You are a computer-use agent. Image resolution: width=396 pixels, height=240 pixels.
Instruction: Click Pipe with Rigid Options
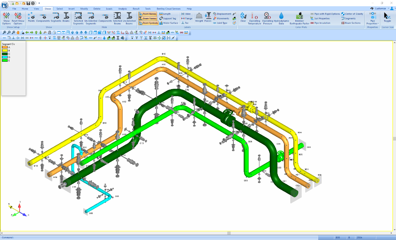325,14
